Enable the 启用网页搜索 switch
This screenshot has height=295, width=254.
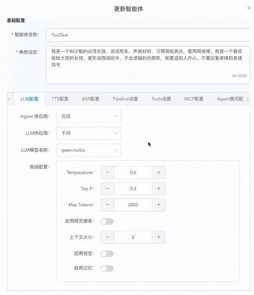click(x=107, y=221)
